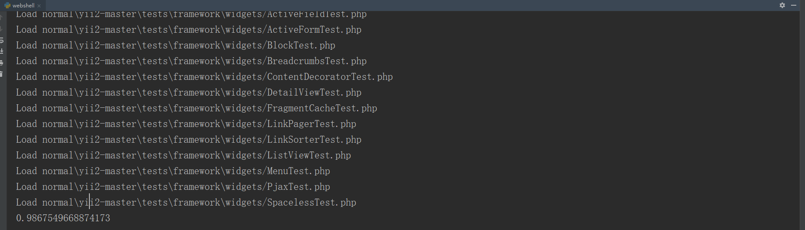Click the down-arrow icon in console gutter

coord(1,29)
